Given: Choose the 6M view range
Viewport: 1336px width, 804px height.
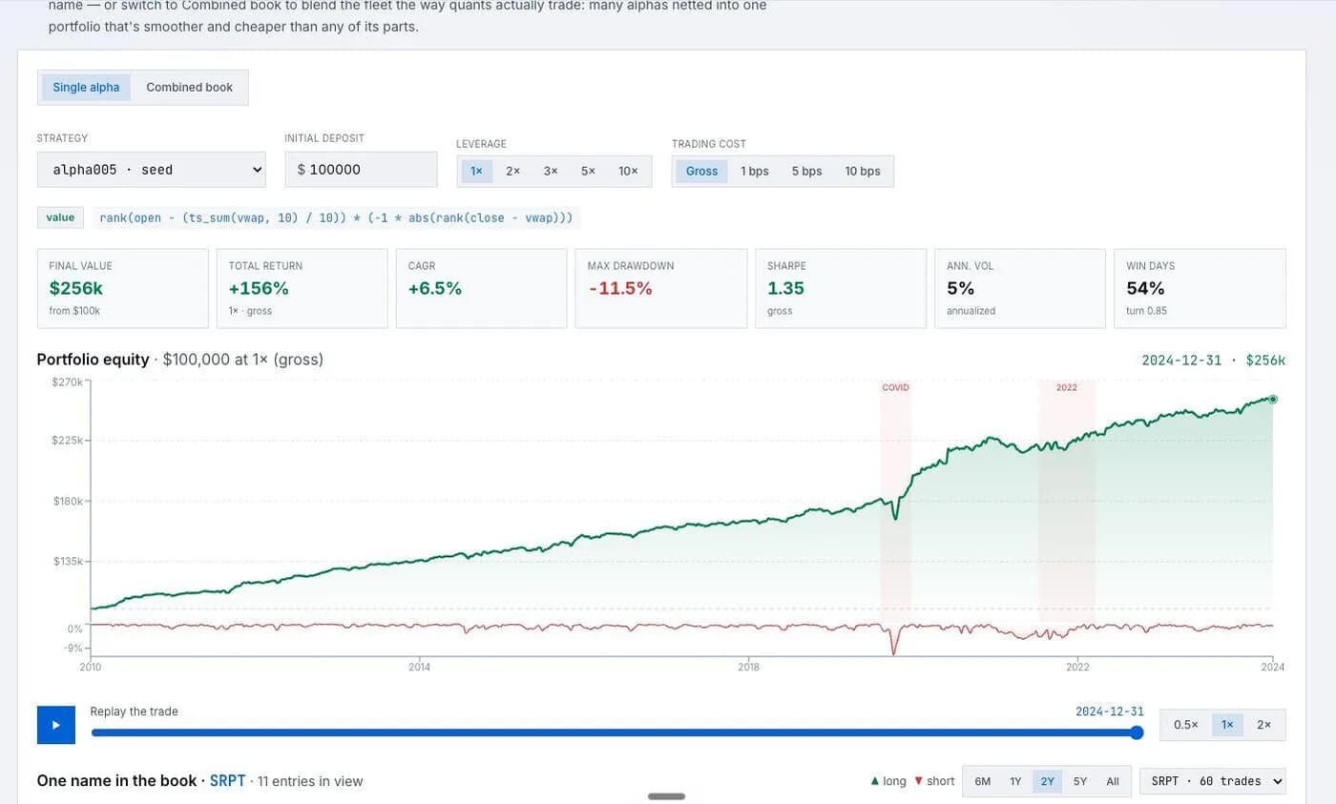Looking at the screenshot, I should [982, 781].
